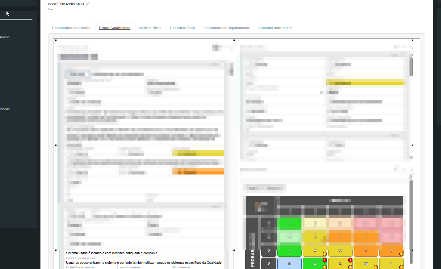
Task: Click the 'Sistema usado é isolado' text field
Action: 144,253
